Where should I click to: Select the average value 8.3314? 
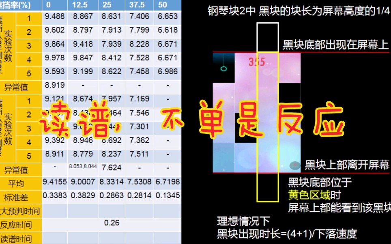[x=111, y=182]
